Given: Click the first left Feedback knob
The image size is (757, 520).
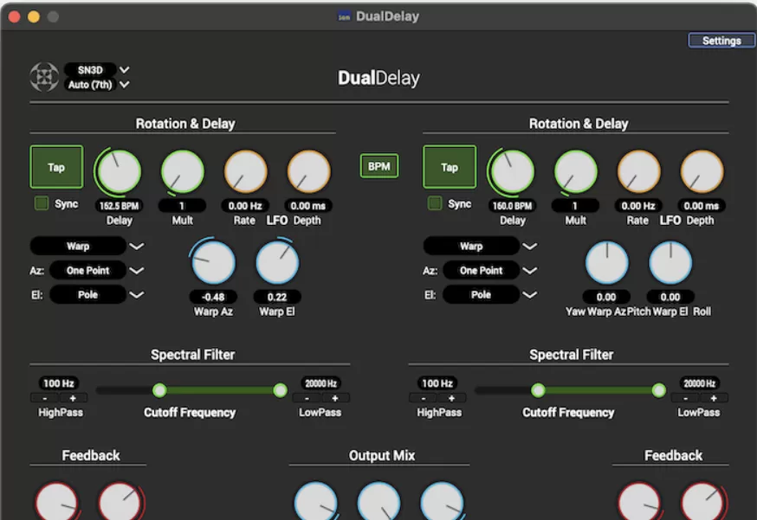Looking at the screenshot, I should coord(56,502).
